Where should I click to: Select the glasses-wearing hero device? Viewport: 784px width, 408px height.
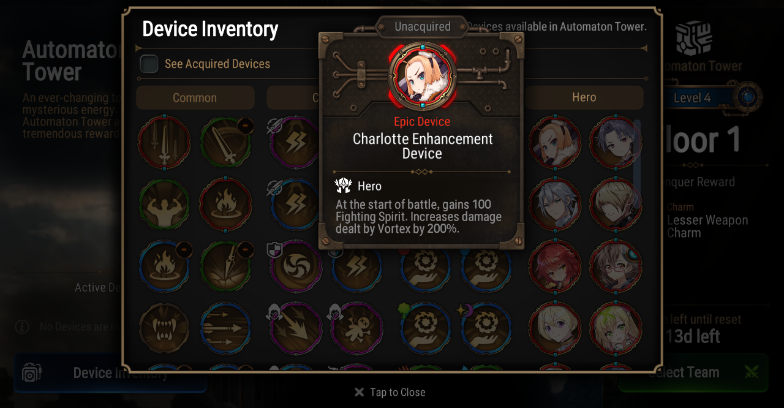(616, 266)
